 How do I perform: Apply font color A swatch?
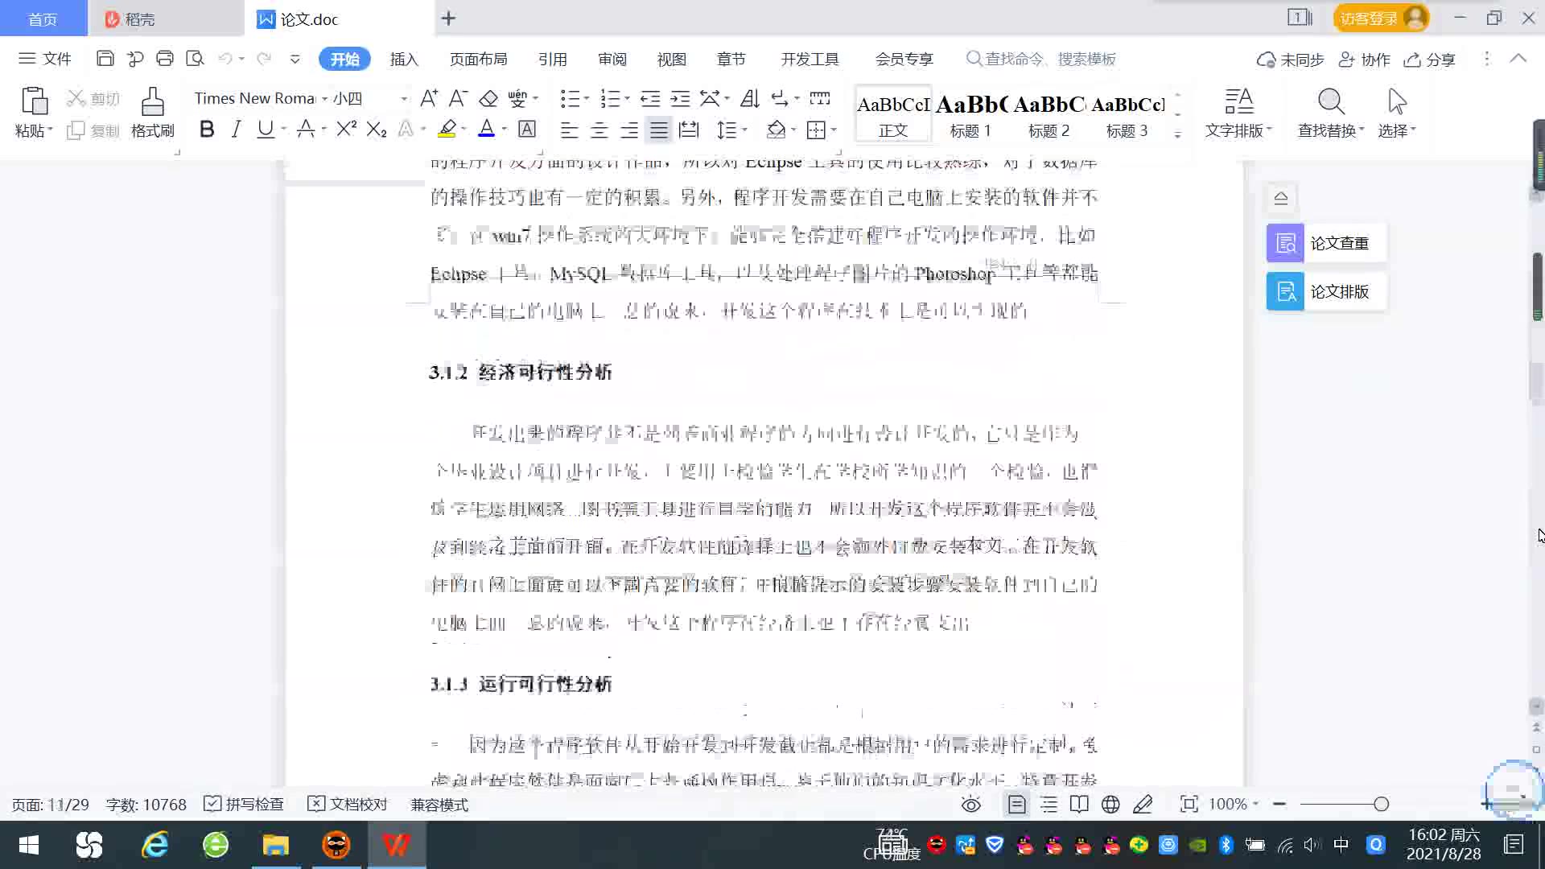click(487, 129)
